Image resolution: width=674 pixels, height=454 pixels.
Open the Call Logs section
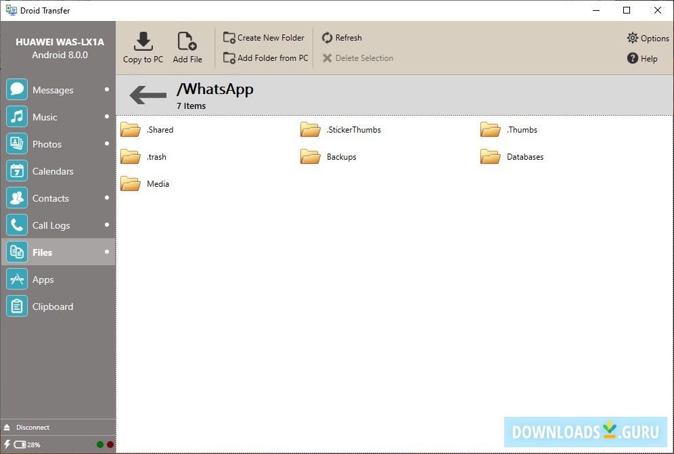[x=51, y=226]
